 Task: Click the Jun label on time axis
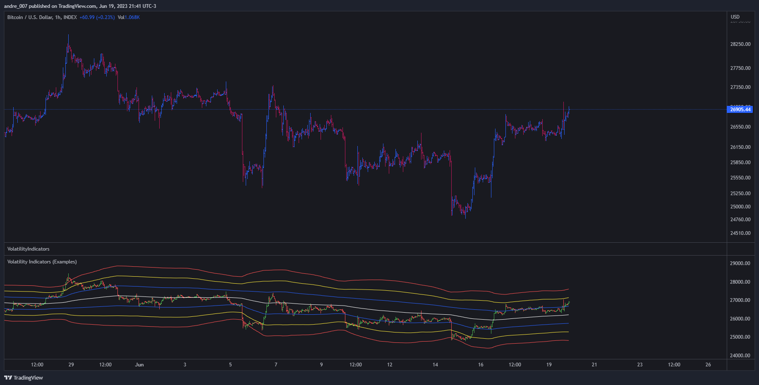139,365
